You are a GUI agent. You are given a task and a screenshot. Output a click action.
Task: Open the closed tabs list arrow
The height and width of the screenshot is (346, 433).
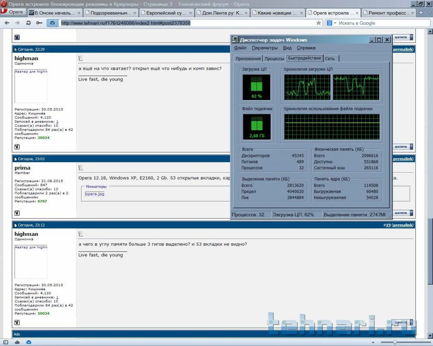(x=430, y=13)
